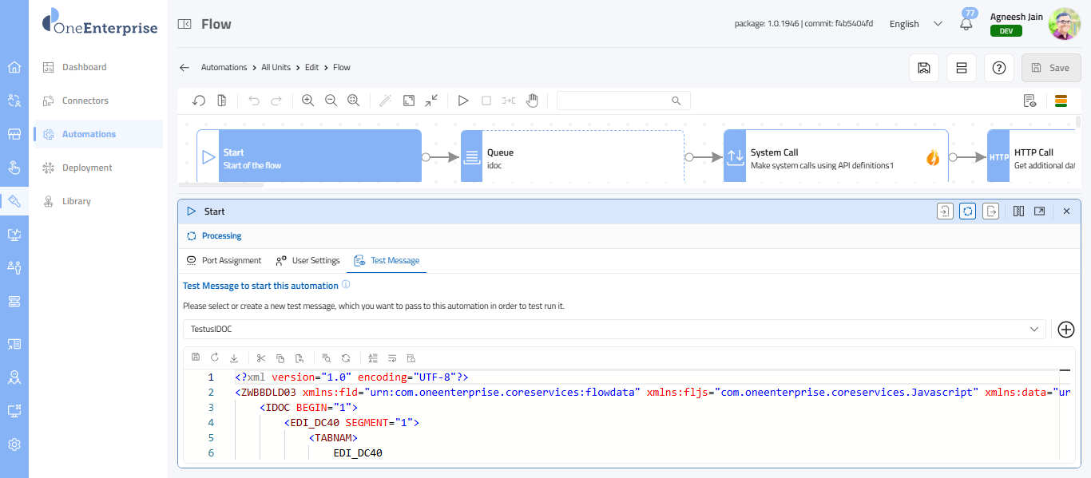
Task: Collapse the code editor with minus bar
Action: 1064,371
